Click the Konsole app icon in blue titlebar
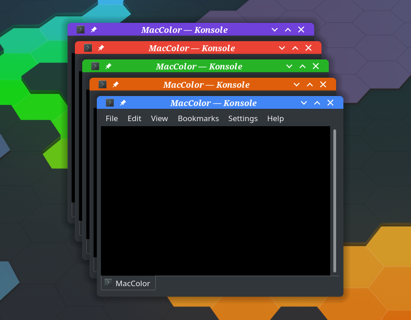Image resolution: width=411 pixels, height=320 pixels. [110, 103]
